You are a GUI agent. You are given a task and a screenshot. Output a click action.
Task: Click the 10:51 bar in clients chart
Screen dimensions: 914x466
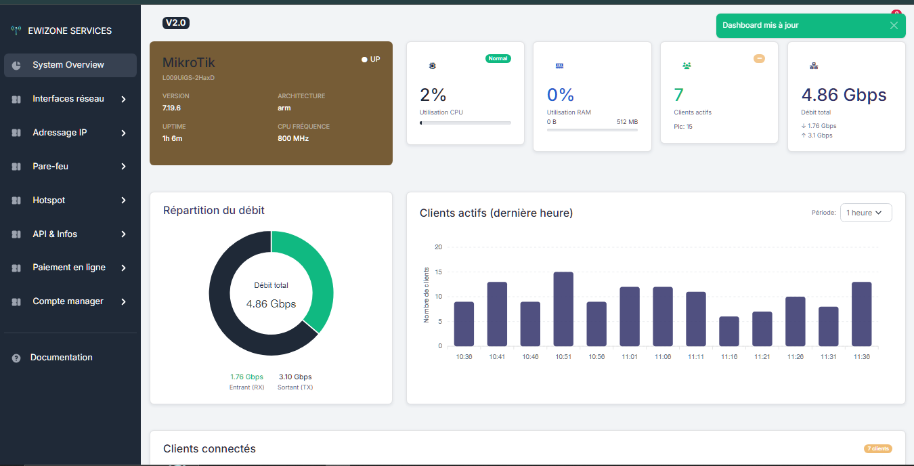click(563, 309)
